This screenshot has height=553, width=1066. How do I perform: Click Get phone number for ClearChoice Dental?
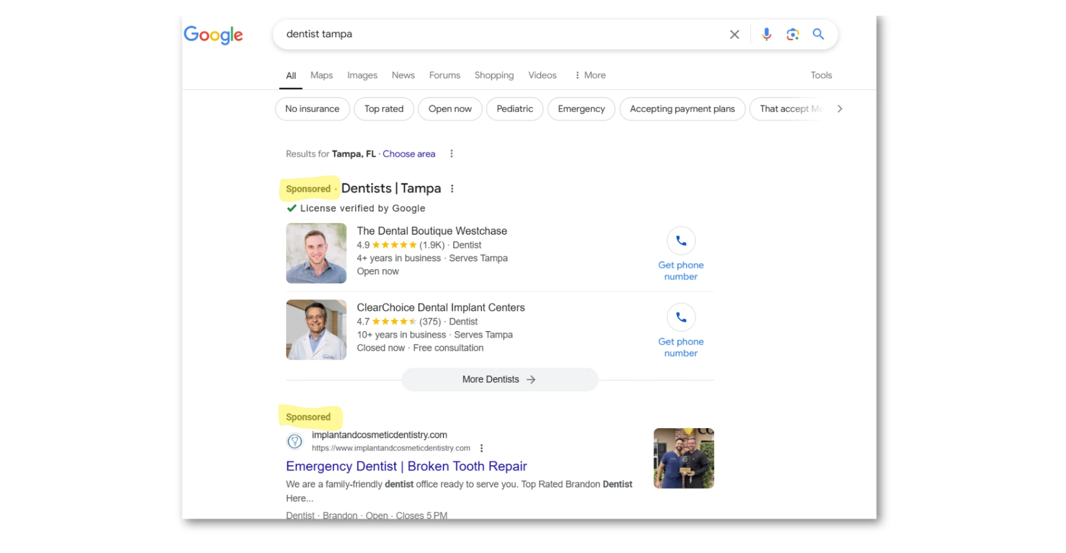tap(681, 348)
